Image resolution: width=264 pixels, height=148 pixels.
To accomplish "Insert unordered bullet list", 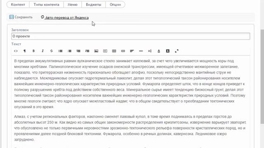I will [61, 51].
